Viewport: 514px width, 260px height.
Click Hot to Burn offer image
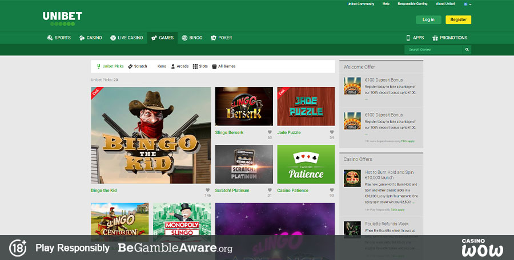pos(352,178)
